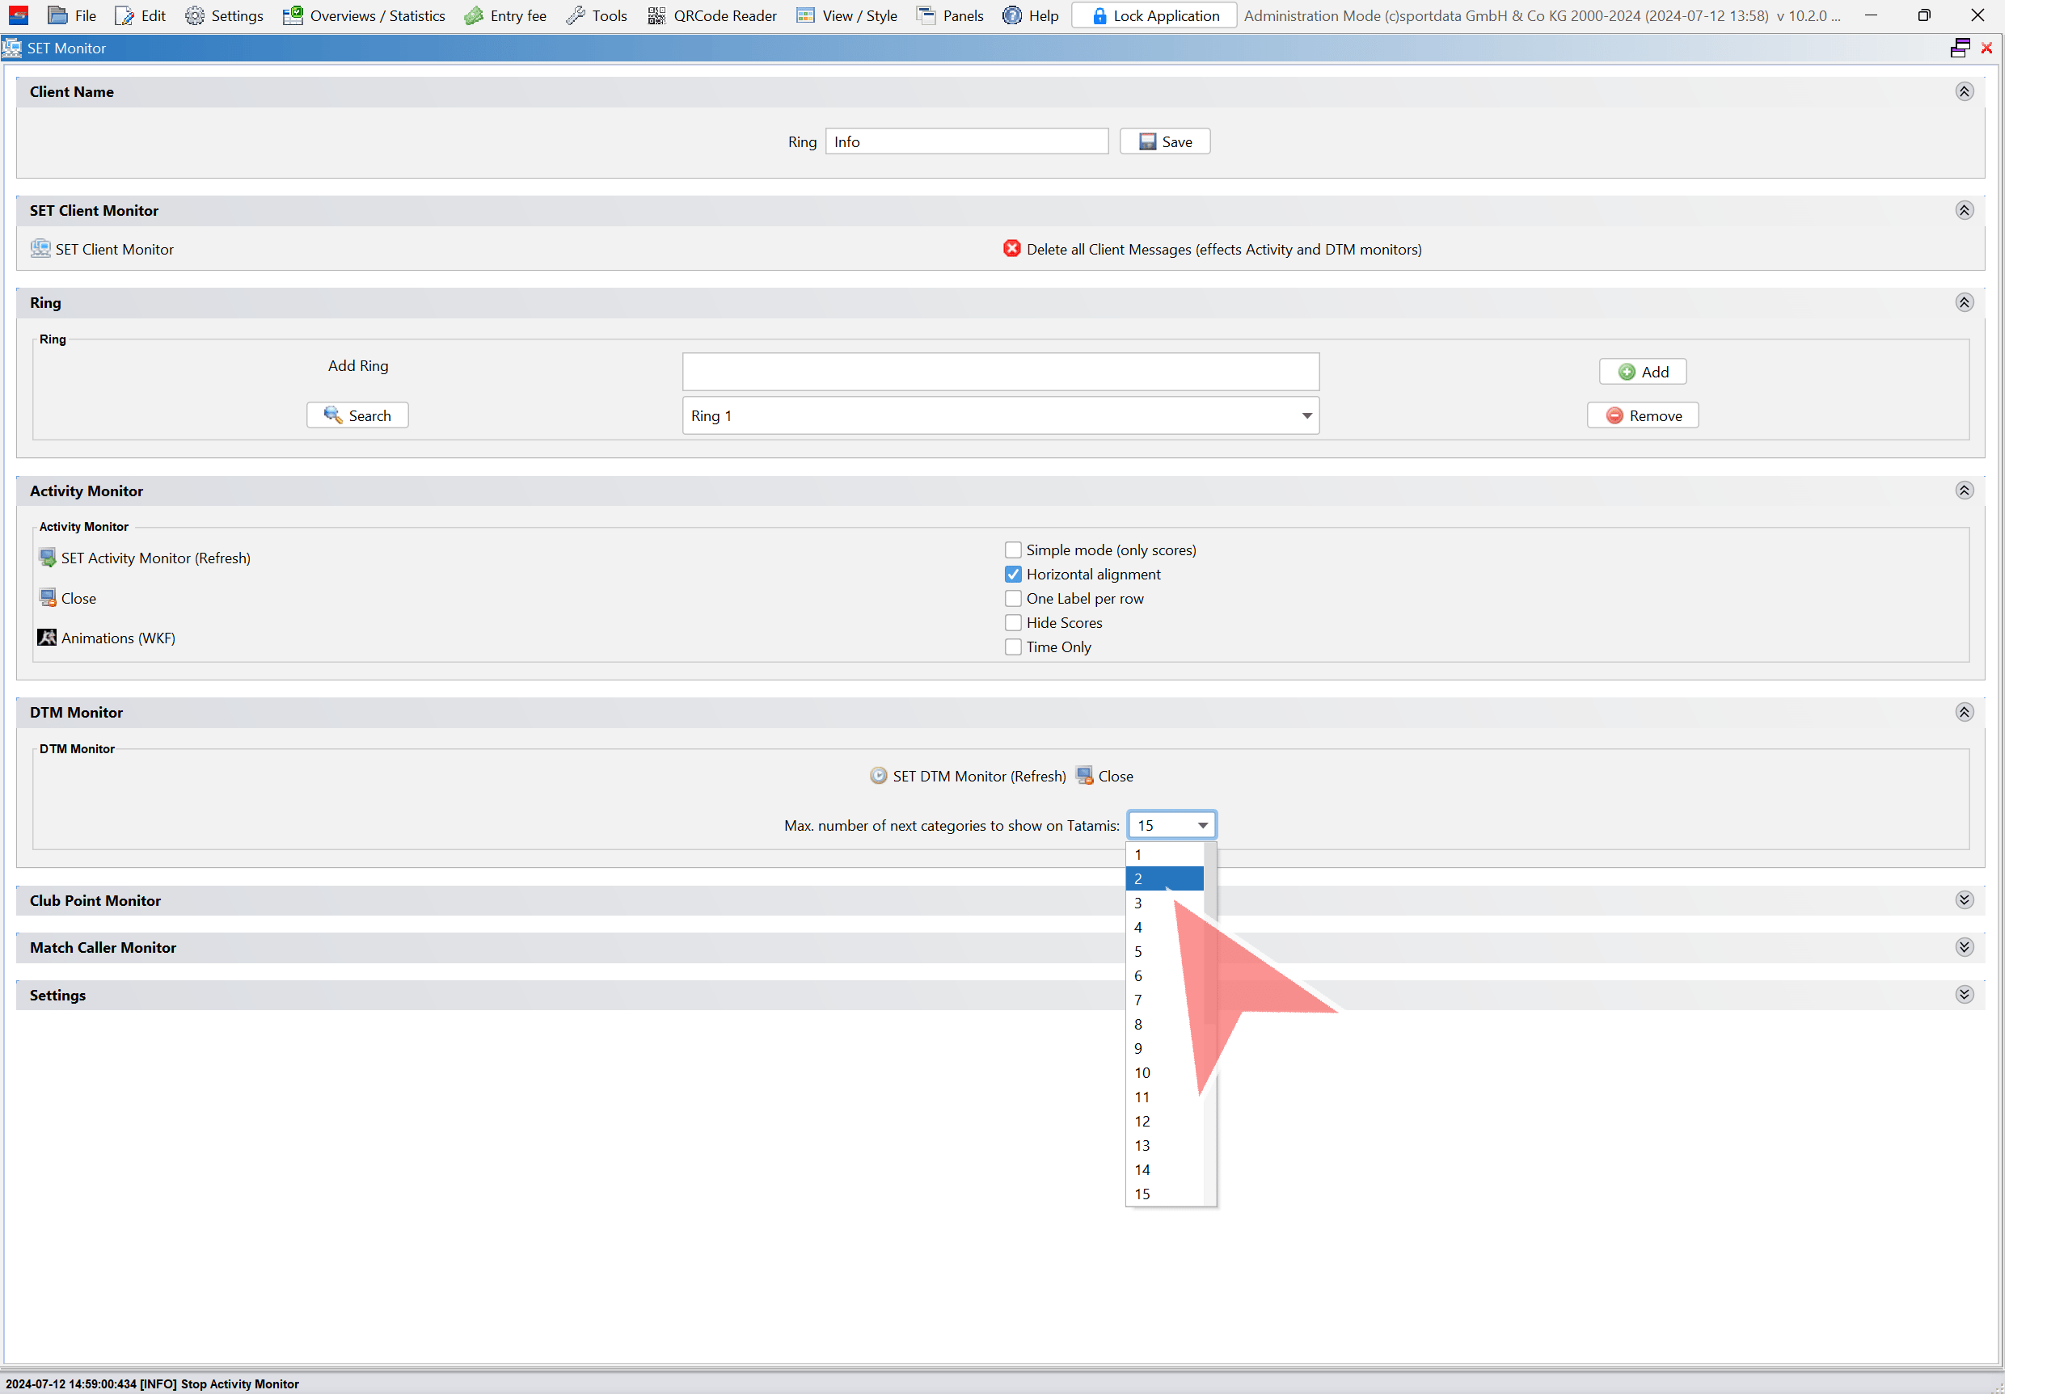Viewport: 2068px width, 1394px height.
Task: Select 6 in the dropdown list
Action: tap(1163, 976)
